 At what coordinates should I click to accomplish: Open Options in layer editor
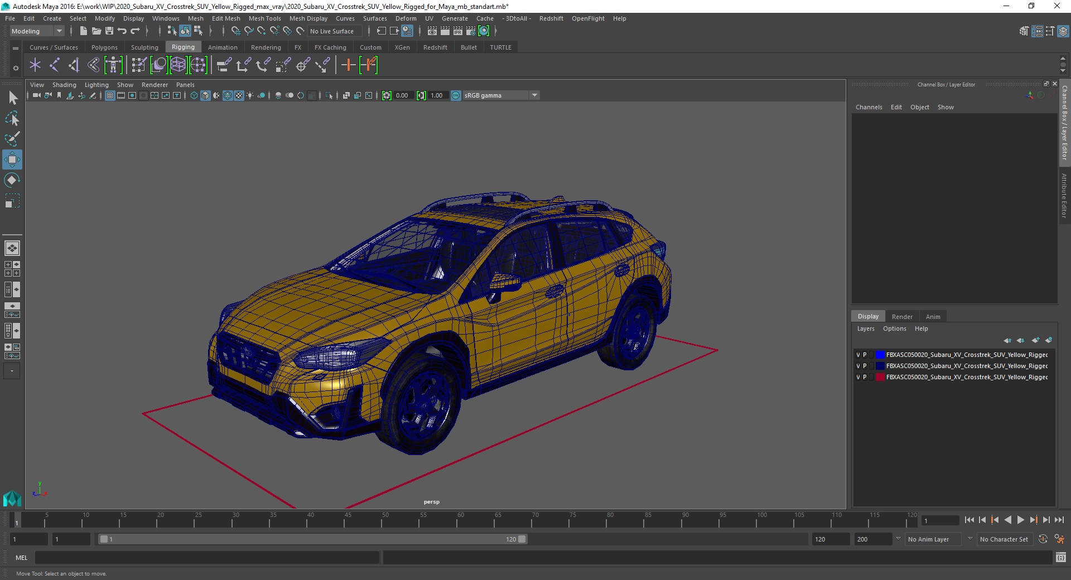tap(894, 328)
